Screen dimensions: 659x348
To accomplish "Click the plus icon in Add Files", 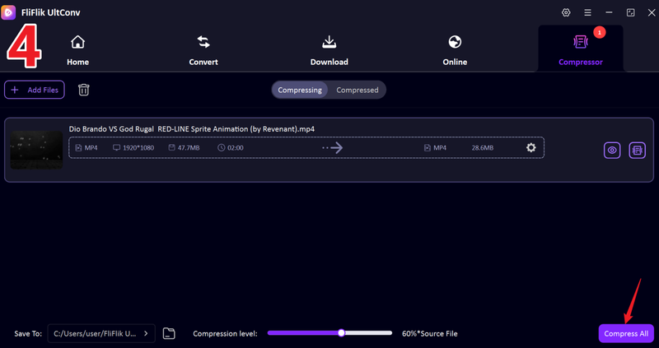I will pyautogui.click(x=15, y=90).
